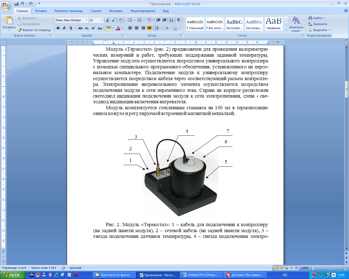
Task: Click zoom slider handle
Action: click(329, 268)
